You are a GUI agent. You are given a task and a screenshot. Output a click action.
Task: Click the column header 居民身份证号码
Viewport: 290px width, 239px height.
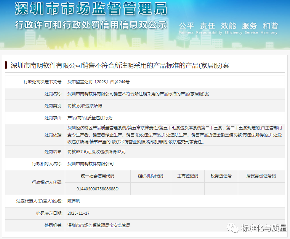point(261,176)
